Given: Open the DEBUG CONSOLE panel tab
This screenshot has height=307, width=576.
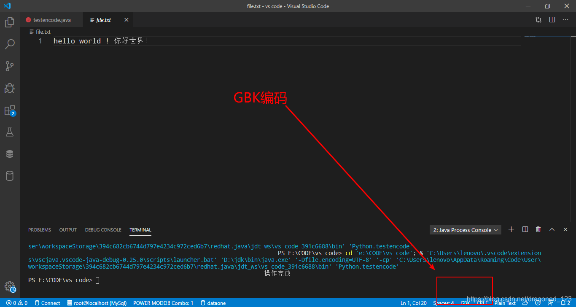Looking at the screenshot, I should pyautogui.click(x=103, y=230).
